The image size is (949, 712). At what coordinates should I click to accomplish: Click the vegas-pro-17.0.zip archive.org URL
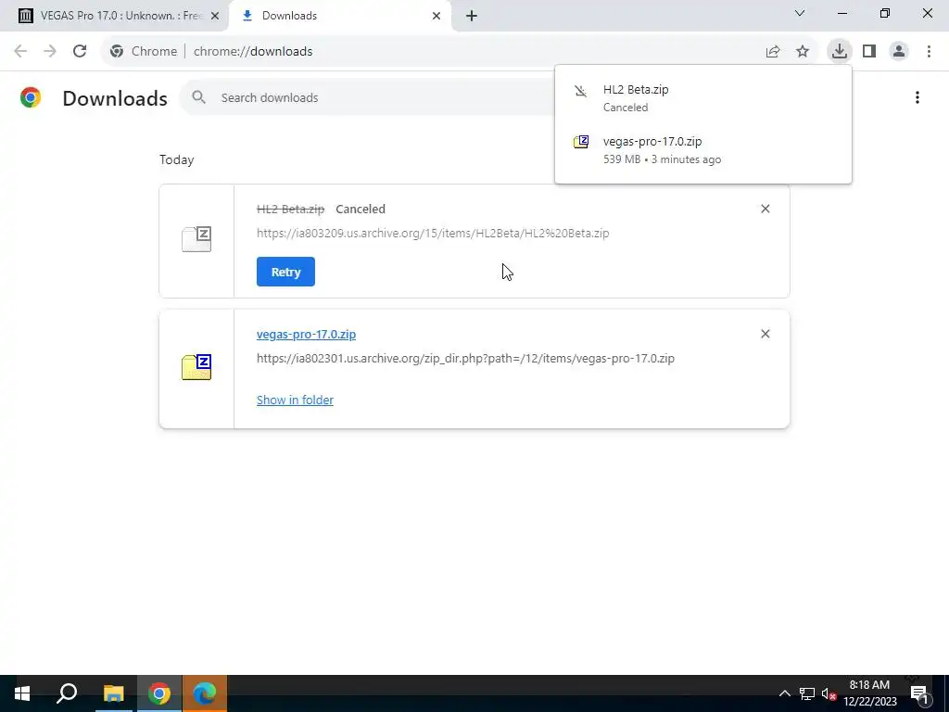(465, 359)
